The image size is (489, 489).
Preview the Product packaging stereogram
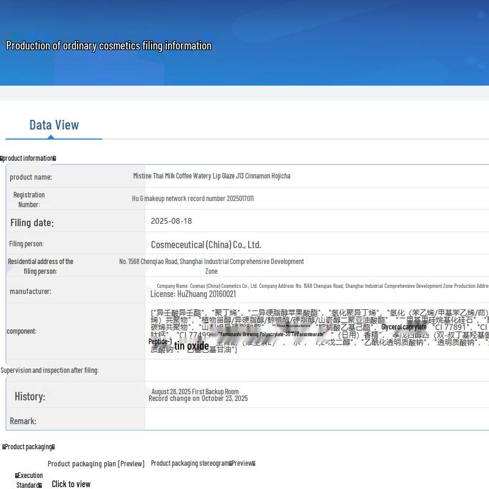203,463
